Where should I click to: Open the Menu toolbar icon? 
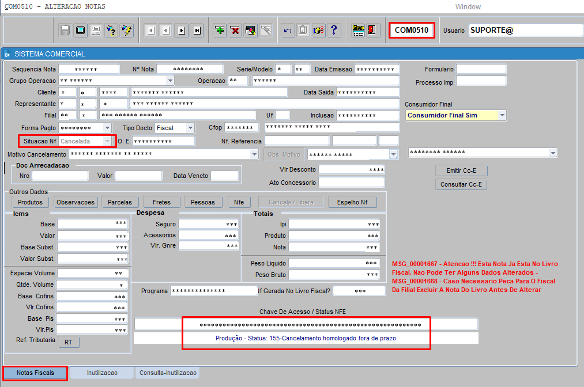(358, 31)
